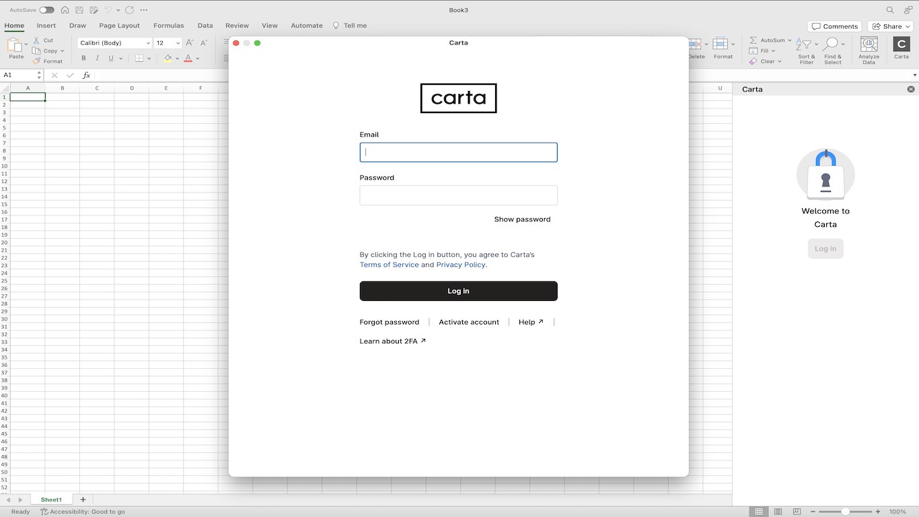Screen dimensions: 919x517
Task: Click the Borders icon
Action: point(139,59)
